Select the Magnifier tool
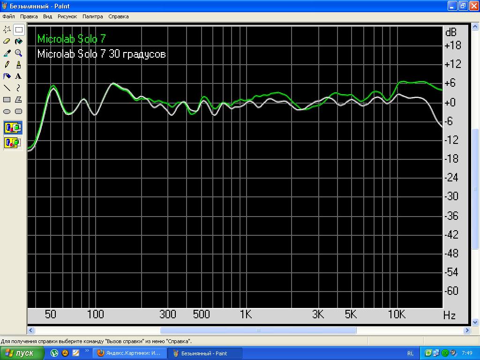The width and height of the screenshot is (480, 360). coord(19,53)
